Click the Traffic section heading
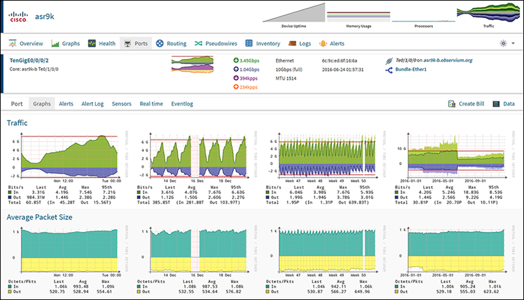This screenshot has width=524, height=300. pos(17,123)
